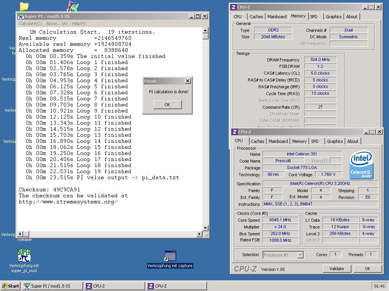Click the Super PI horizontal scrollbar right arrow
Screen dimensions: 389x291
199,234
